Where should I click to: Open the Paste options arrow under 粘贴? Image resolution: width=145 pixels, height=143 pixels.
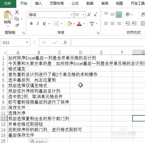click(8, 26)
